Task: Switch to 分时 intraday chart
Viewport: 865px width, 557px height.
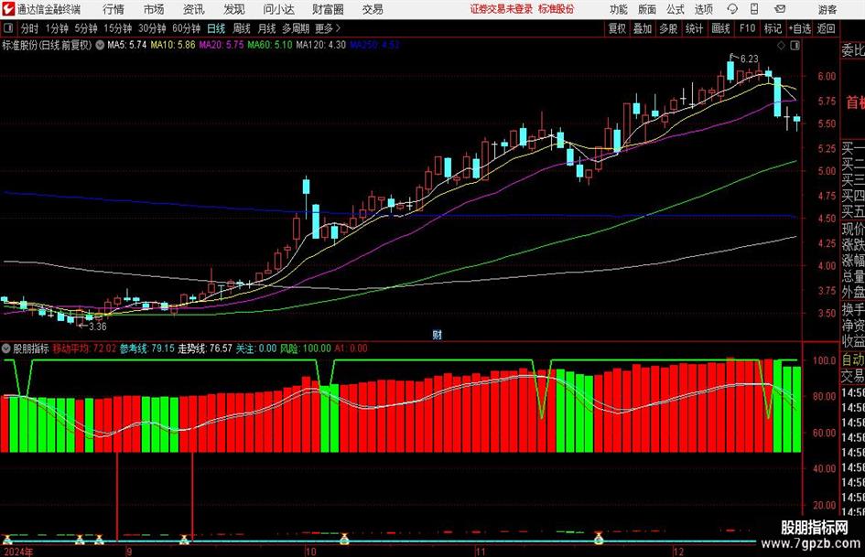Action: tap(29, 28)
